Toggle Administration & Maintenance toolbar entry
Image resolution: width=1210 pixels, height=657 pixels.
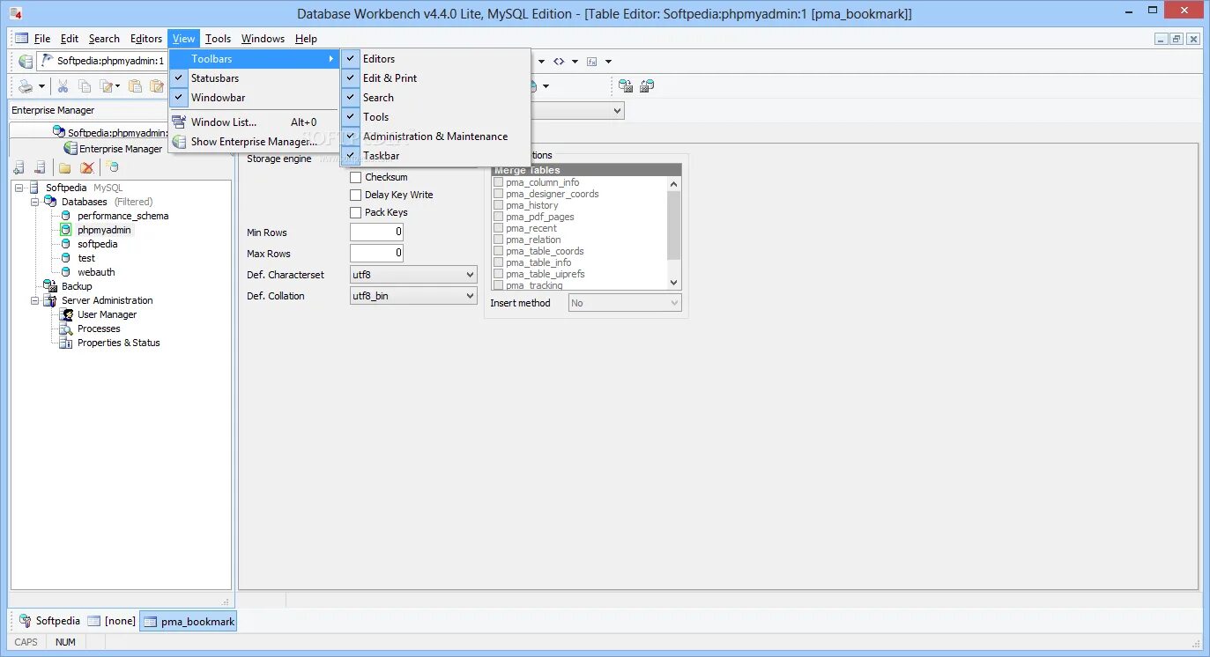435,137
